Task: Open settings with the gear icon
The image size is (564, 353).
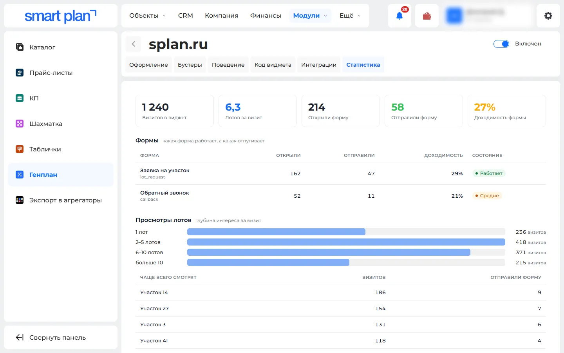Action: point(548,16)
